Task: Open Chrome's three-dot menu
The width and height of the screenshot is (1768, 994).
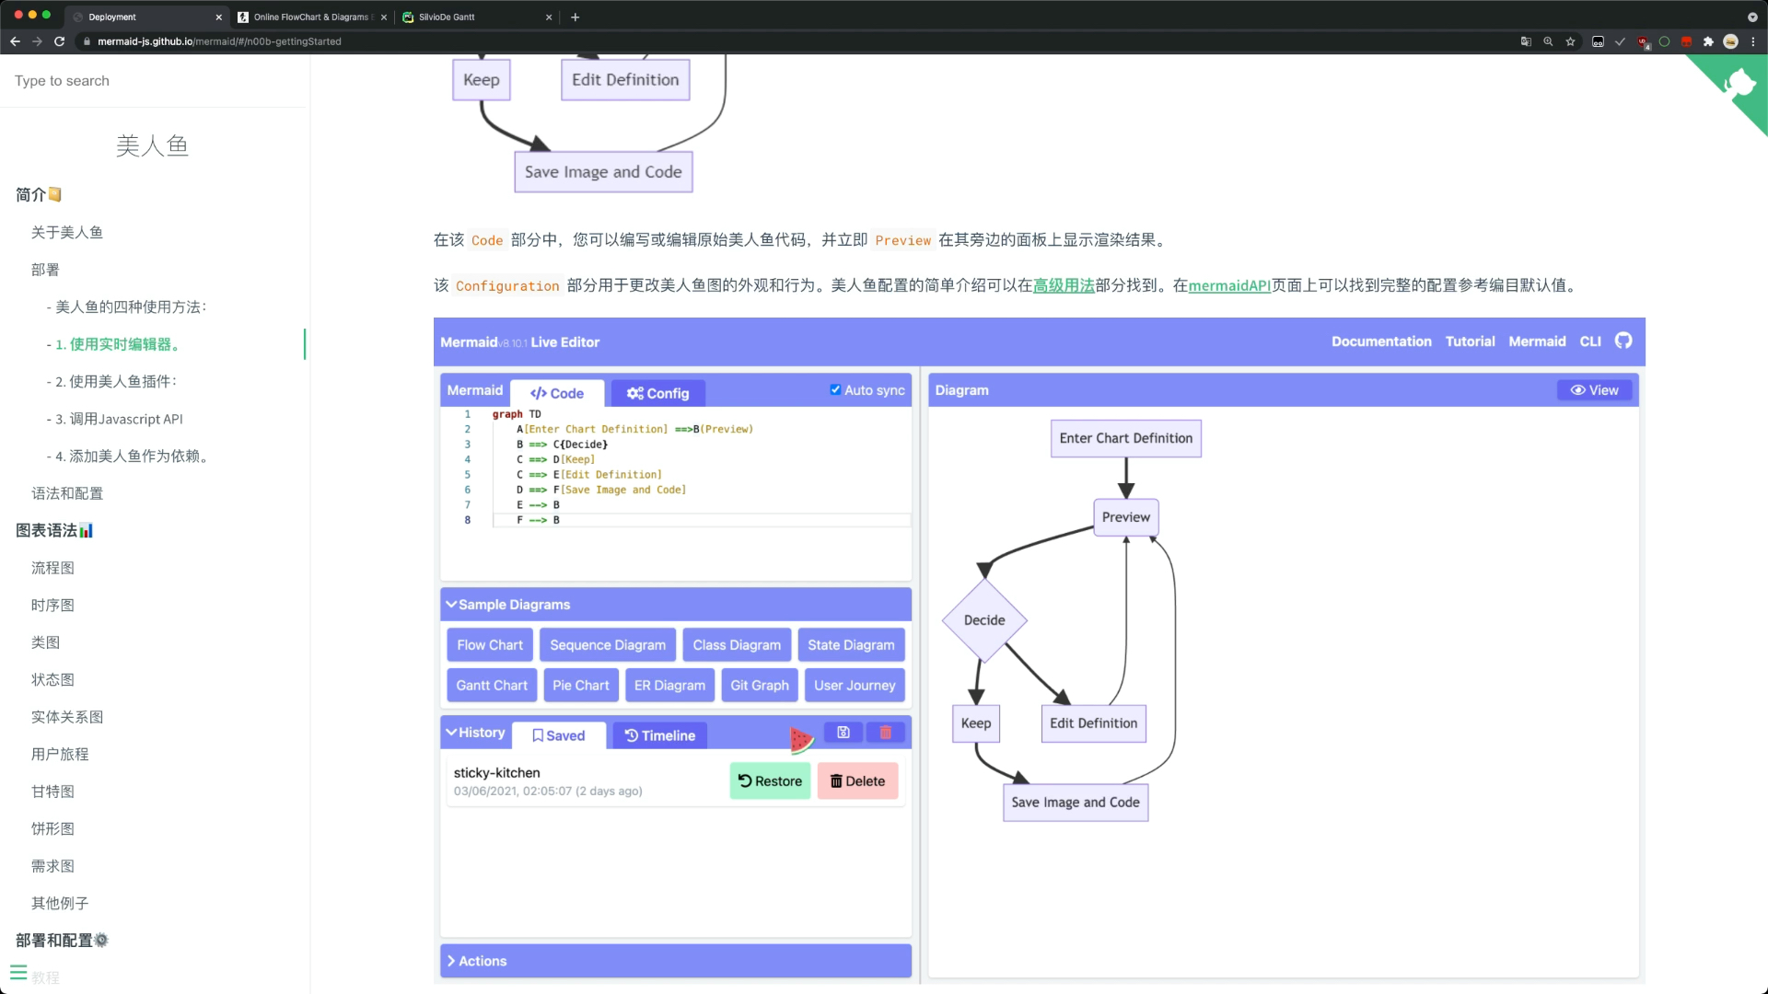Action: (x=1753, y=41)
